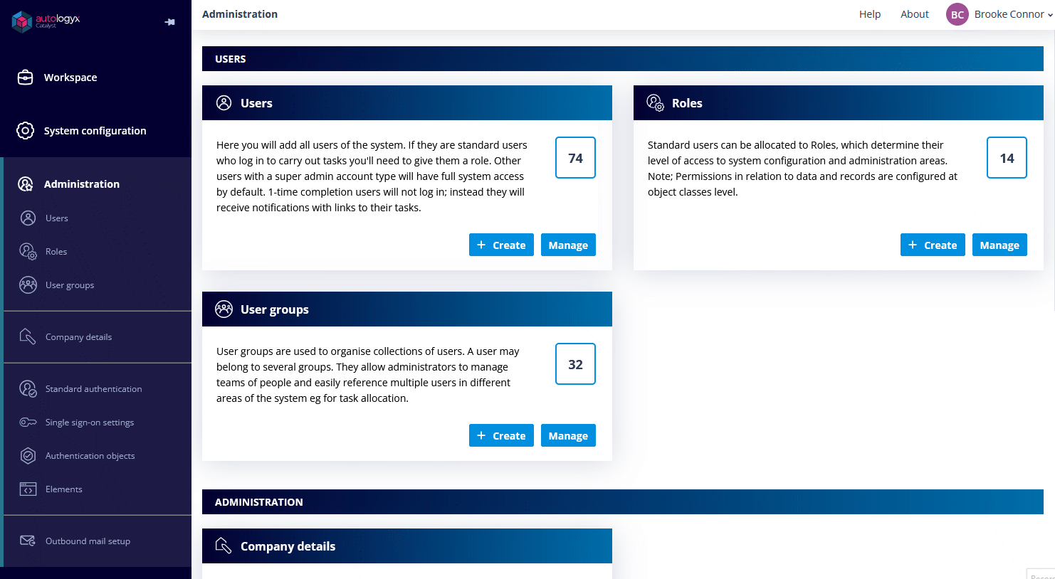Open User groups sidebar icon
The height and width of the screenshot is (579, 1055).
tap(28, 285)
